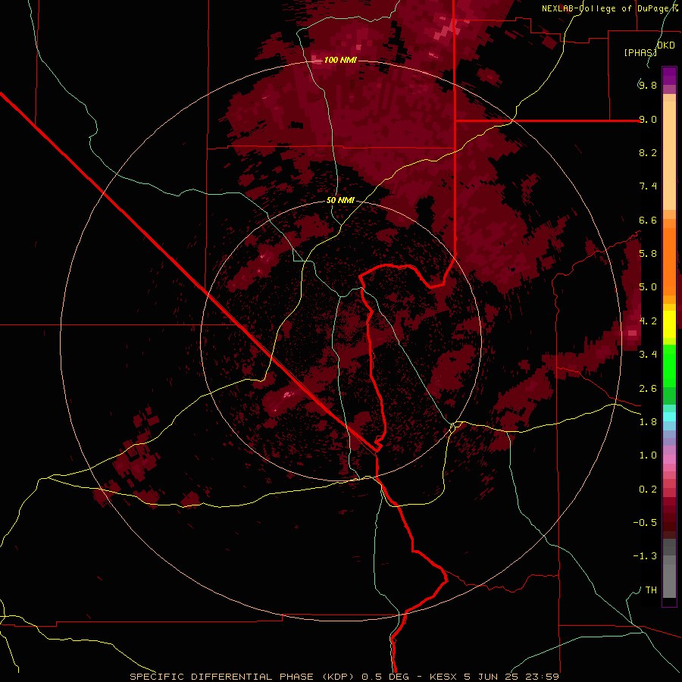Click the "4.2" value on color scale
Image resolution: width=682 pixels, height=682 pixels.
click(x=648, y=321)
